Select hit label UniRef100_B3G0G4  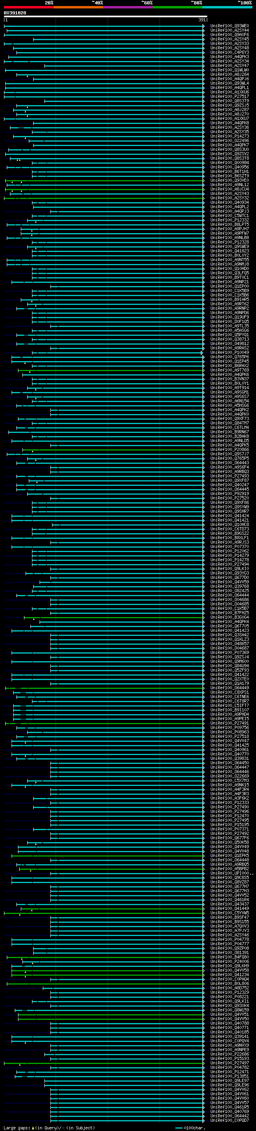tap(230, 617)
